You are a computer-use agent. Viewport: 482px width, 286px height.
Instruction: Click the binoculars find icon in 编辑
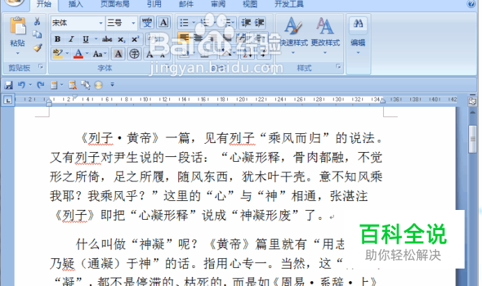coord(358,24)
